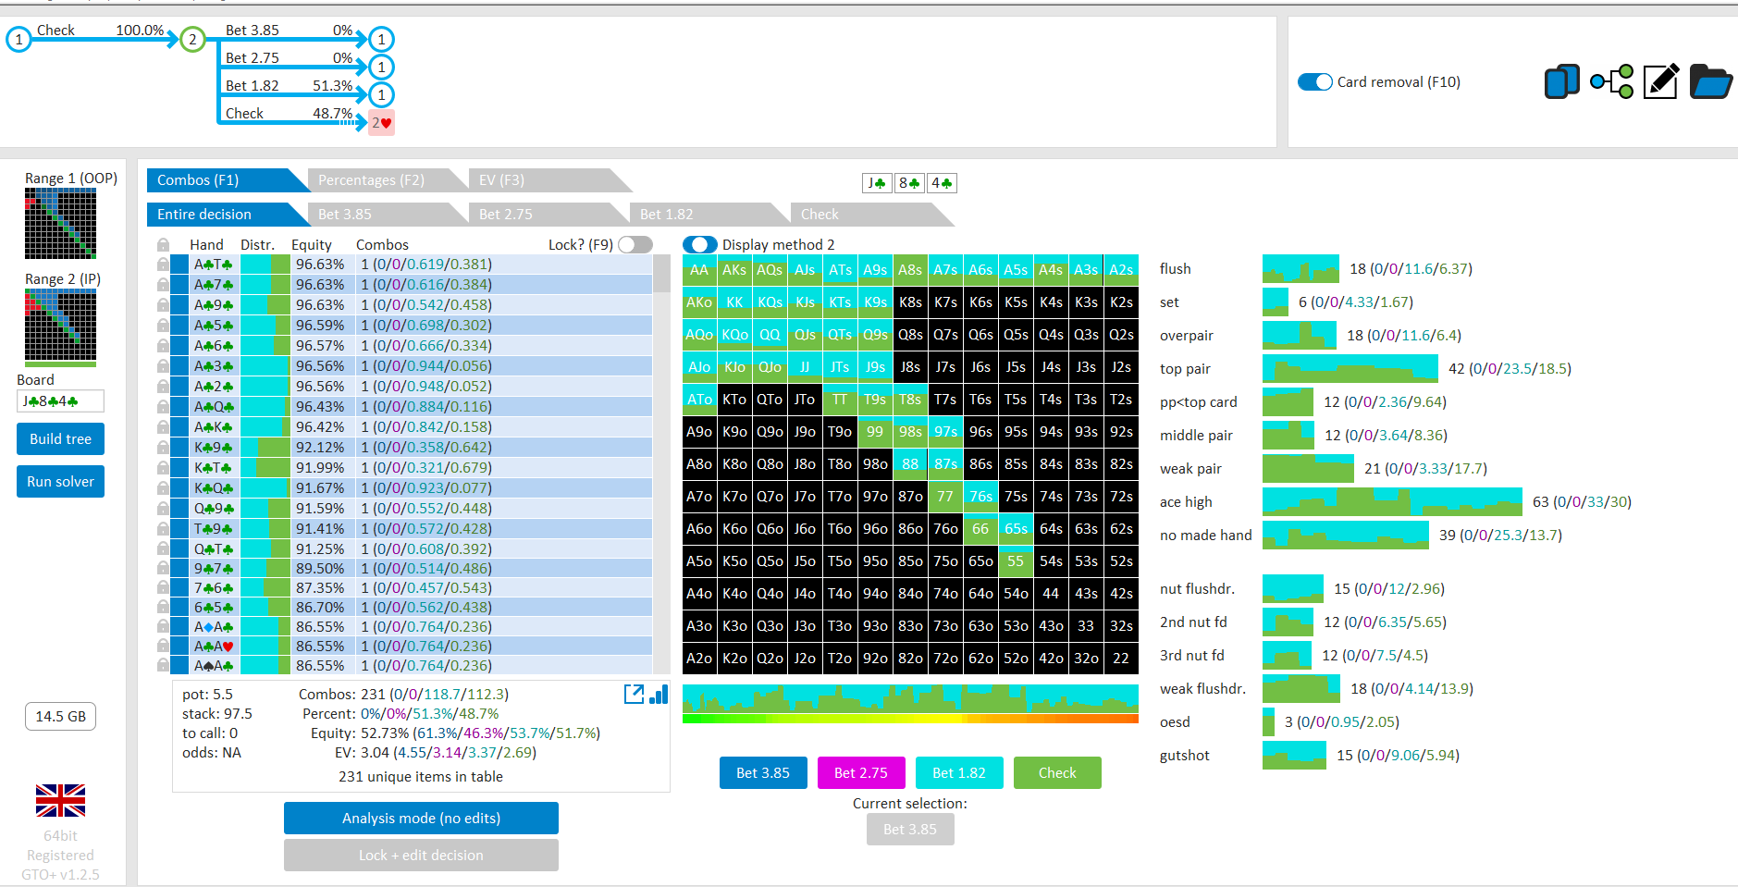Click the Build tree button

pos(60,439)
